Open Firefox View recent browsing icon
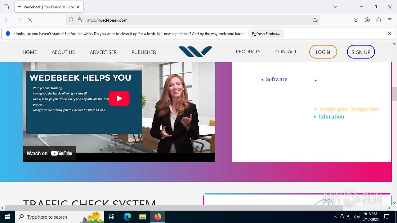The height and width of the screenshot is (223, 397). point(6,7)
